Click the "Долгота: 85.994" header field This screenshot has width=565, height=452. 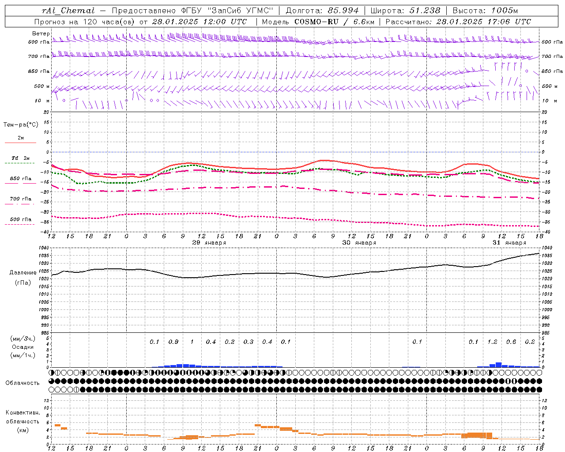click(x=322, y=11)
